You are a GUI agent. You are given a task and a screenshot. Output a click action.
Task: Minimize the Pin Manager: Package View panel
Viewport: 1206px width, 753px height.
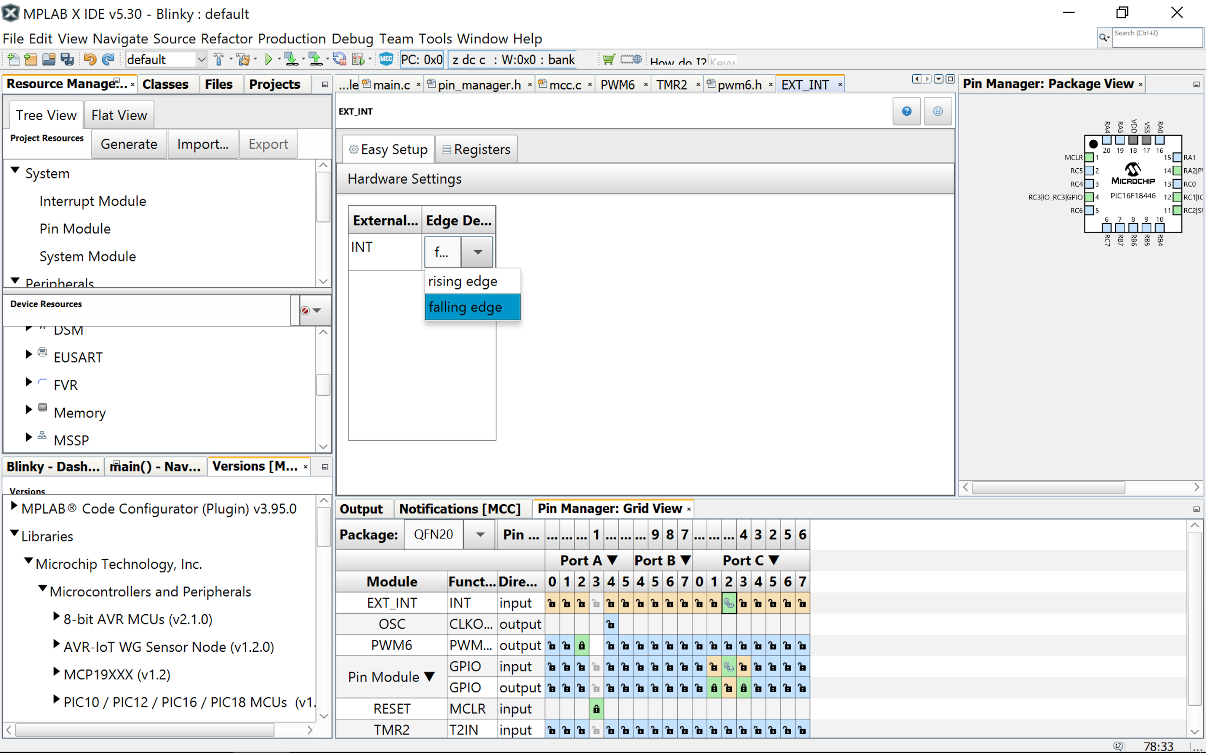1196,85
